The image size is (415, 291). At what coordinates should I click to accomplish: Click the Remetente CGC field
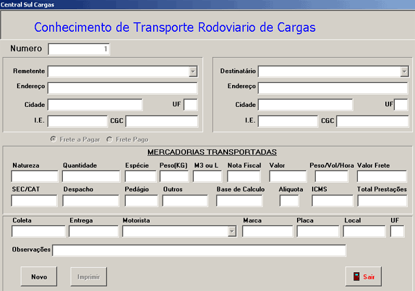pos(161,121)
